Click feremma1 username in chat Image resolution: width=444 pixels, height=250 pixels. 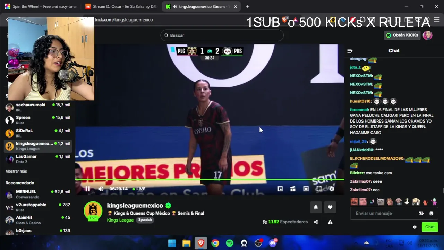tap(359, 110)
